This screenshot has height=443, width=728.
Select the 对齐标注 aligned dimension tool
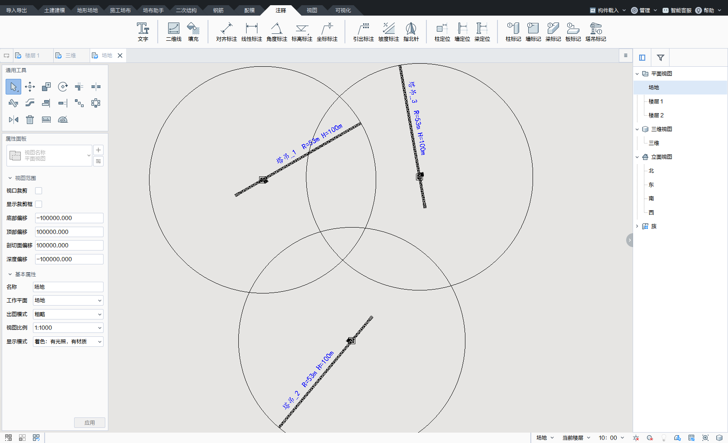(226, 32)
